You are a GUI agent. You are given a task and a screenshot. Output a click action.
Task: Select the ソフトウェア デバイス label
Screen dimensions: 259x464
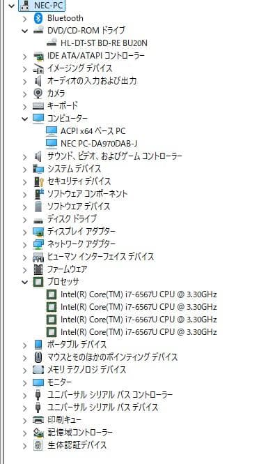tap(79, 207)
